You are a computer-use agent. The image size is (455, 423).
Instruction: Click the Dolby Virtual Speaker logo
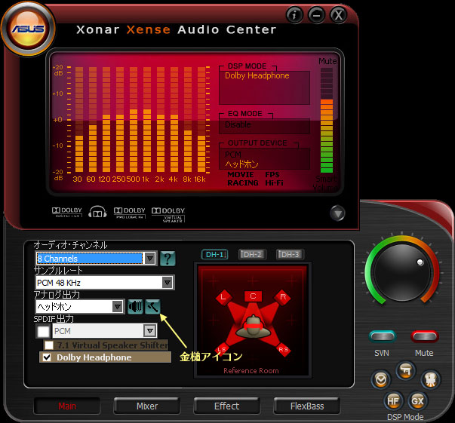tap(168, 215)
